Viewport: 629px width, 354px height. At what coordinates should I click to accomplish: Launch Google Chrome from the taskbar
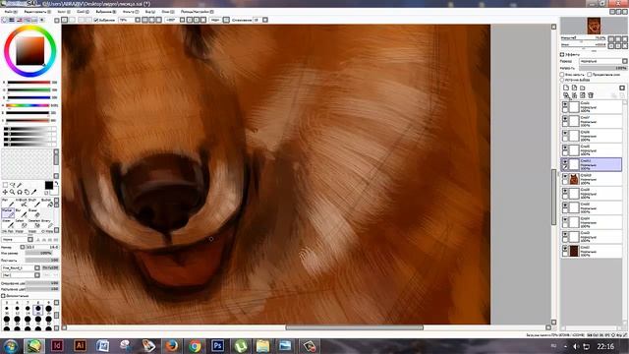195,345
